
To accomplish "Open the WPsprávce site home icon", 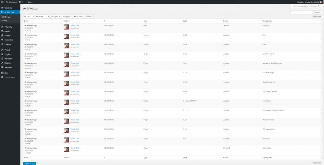I will click(x=7, y=2).
